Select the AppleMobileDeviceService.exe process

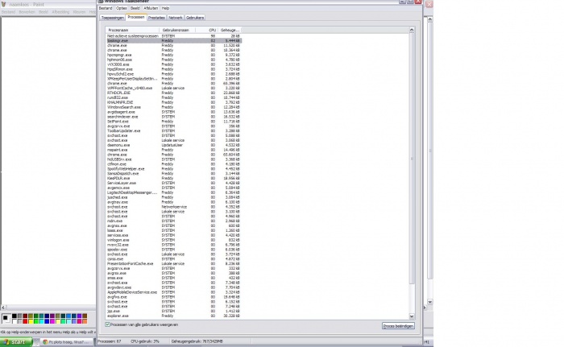point(174,292)
